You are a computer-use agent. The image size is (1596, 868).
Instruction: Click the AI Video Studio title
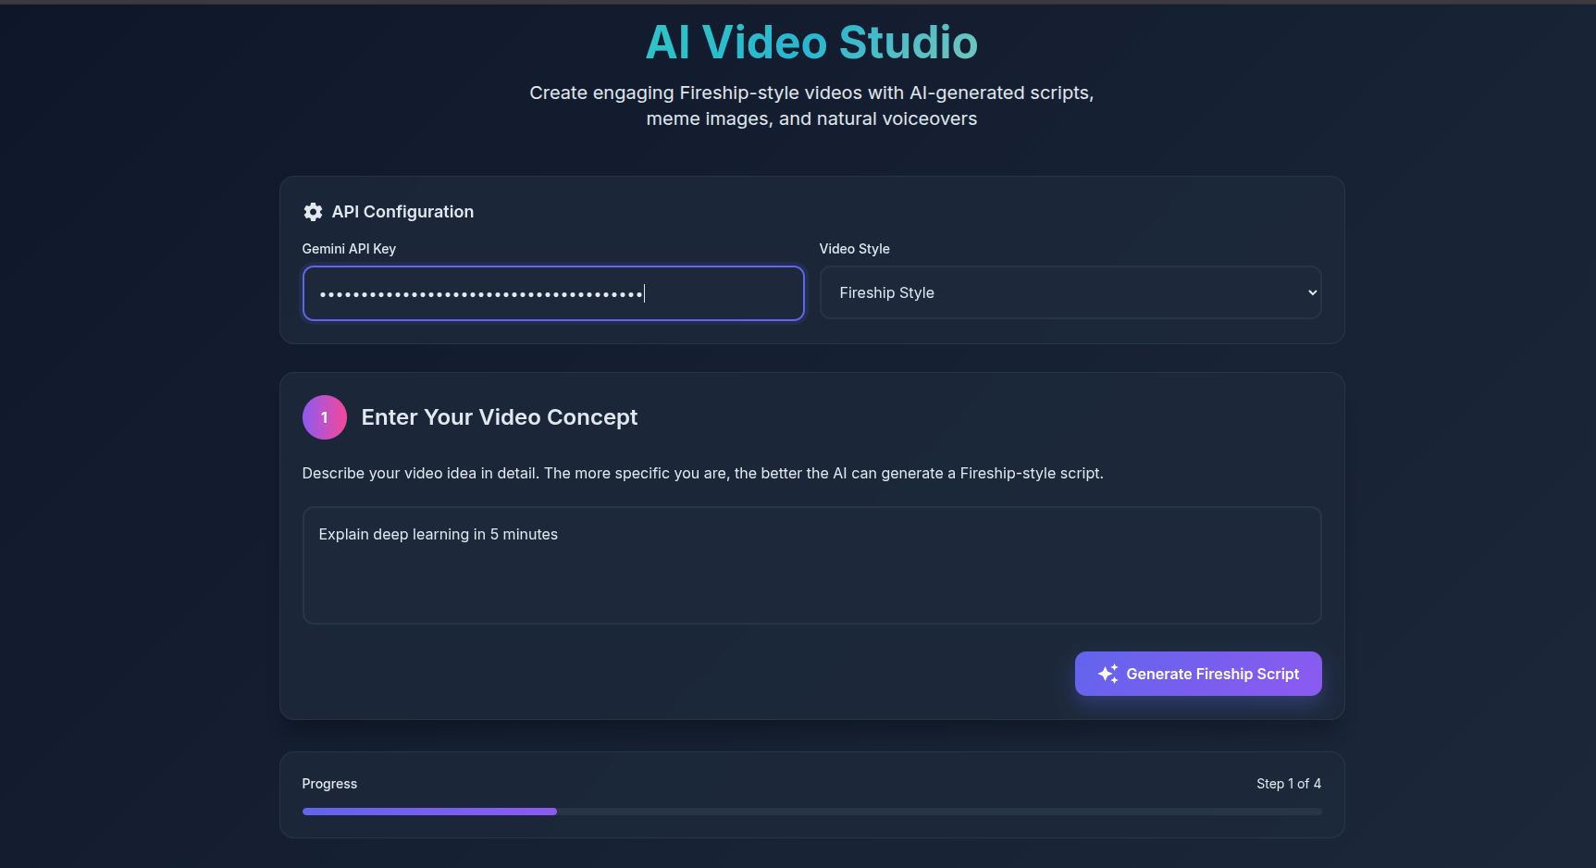click(x=811, y=43)
